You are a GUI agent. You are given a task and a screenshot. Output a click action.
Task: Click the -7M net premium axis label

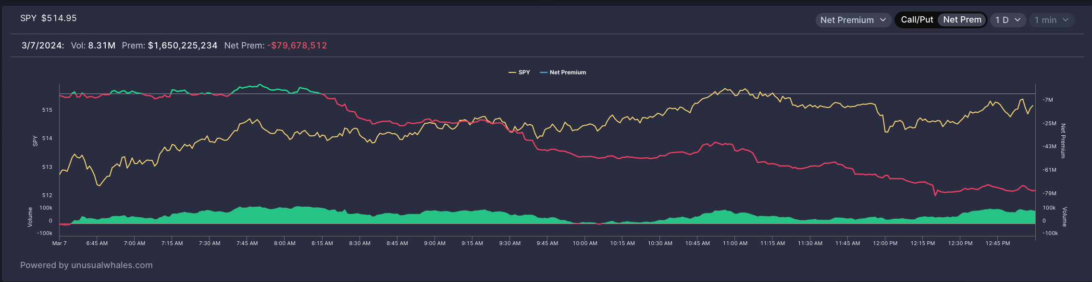click(1048, 100)
